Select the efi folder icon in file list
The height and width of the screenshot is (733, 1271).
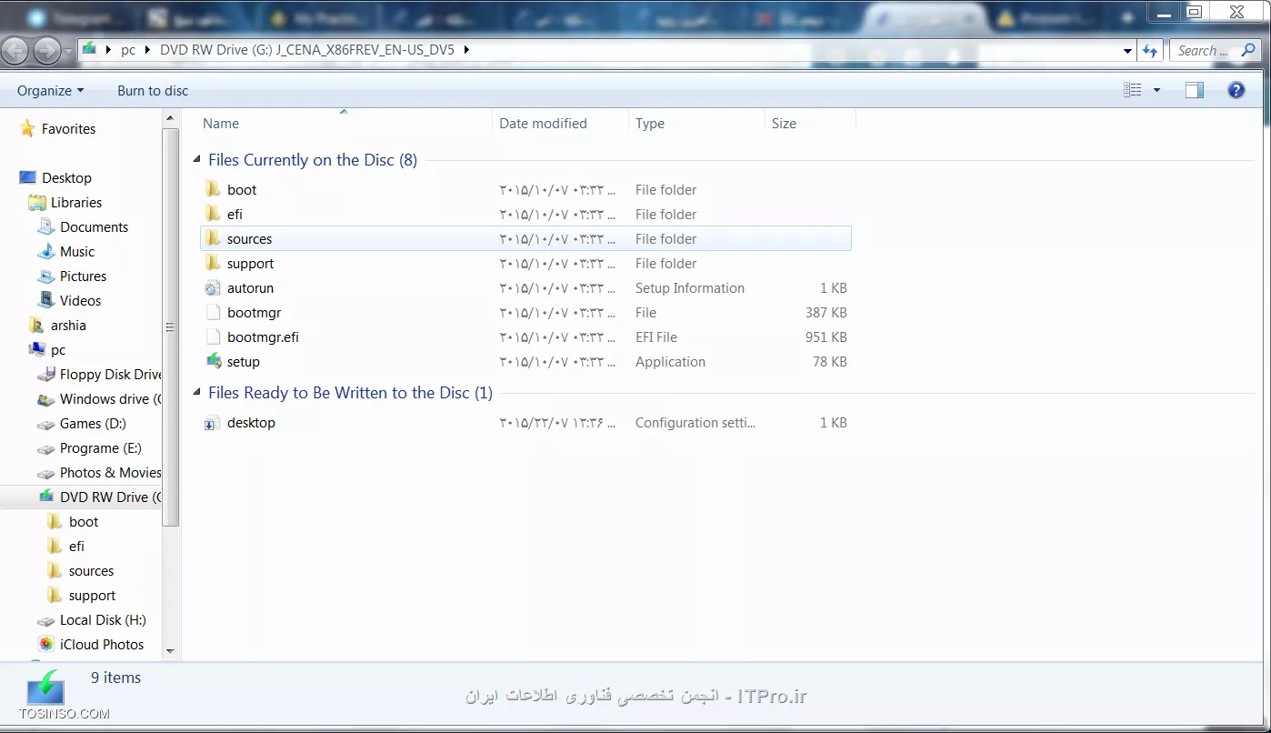pos(213,214)
